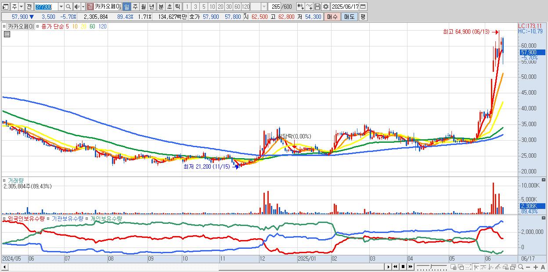
Task: Click the interval 5 button
Action: pyautogui.click(x=204, y=7)
